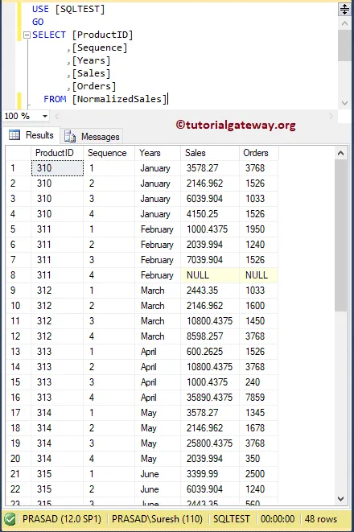This screenshot has width=354, height=532.
Task: Click [SQLTEST] in the query editor
Action: click(80, 9)
